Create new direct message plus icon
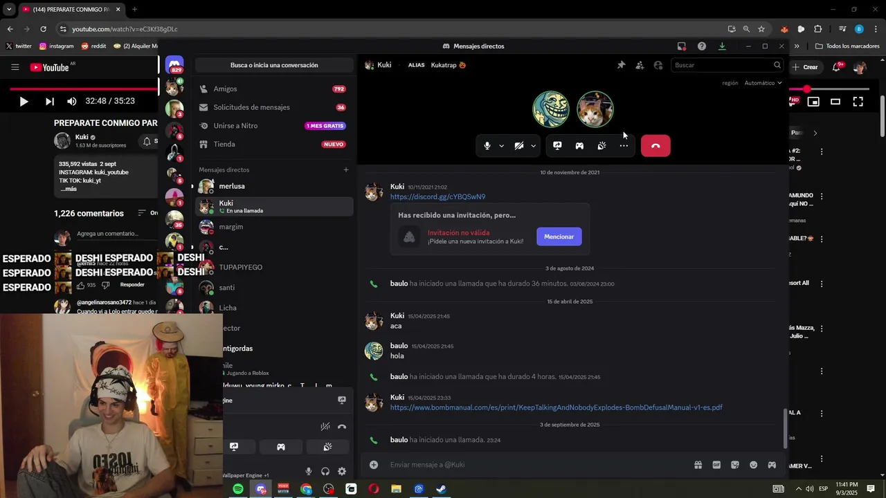Screen dimensions: 886x498 [x=346, y=169]
